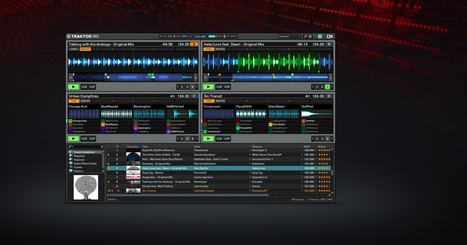The width and height of the screenshot is (467, 245).
Task: Toggle the headphones cruise icon in header
Action: click(315, 37)
